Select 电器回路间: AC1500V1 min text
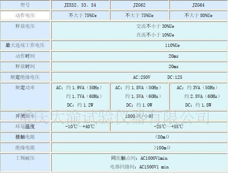This screenshot has height=173, width=228. coord(139,167)
